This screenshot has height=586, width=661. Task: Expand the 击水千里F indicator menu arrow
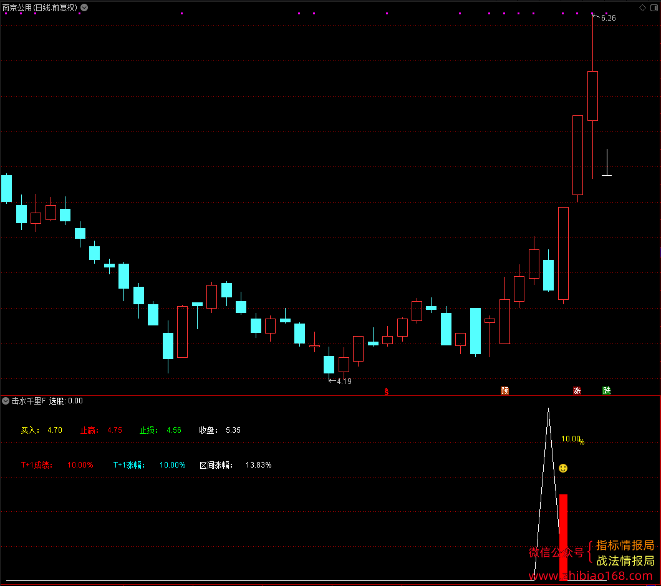click(6, 401)
